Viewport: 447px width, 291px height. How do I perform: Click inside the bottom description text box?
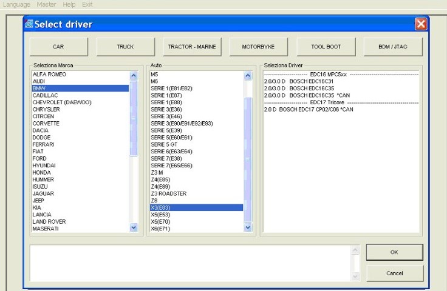click(191, 263)
